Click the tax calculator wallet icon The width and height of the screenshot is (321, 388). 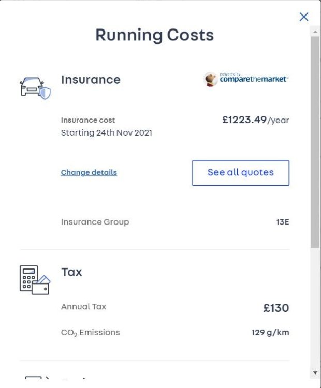[35, 280]
